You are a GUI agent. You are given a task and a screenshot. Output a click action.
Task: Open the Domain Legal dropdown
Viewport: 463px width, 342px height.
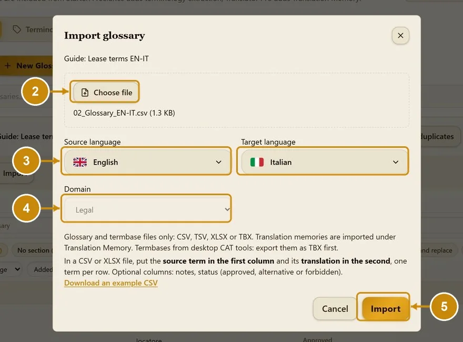click(x=147, y=209)
